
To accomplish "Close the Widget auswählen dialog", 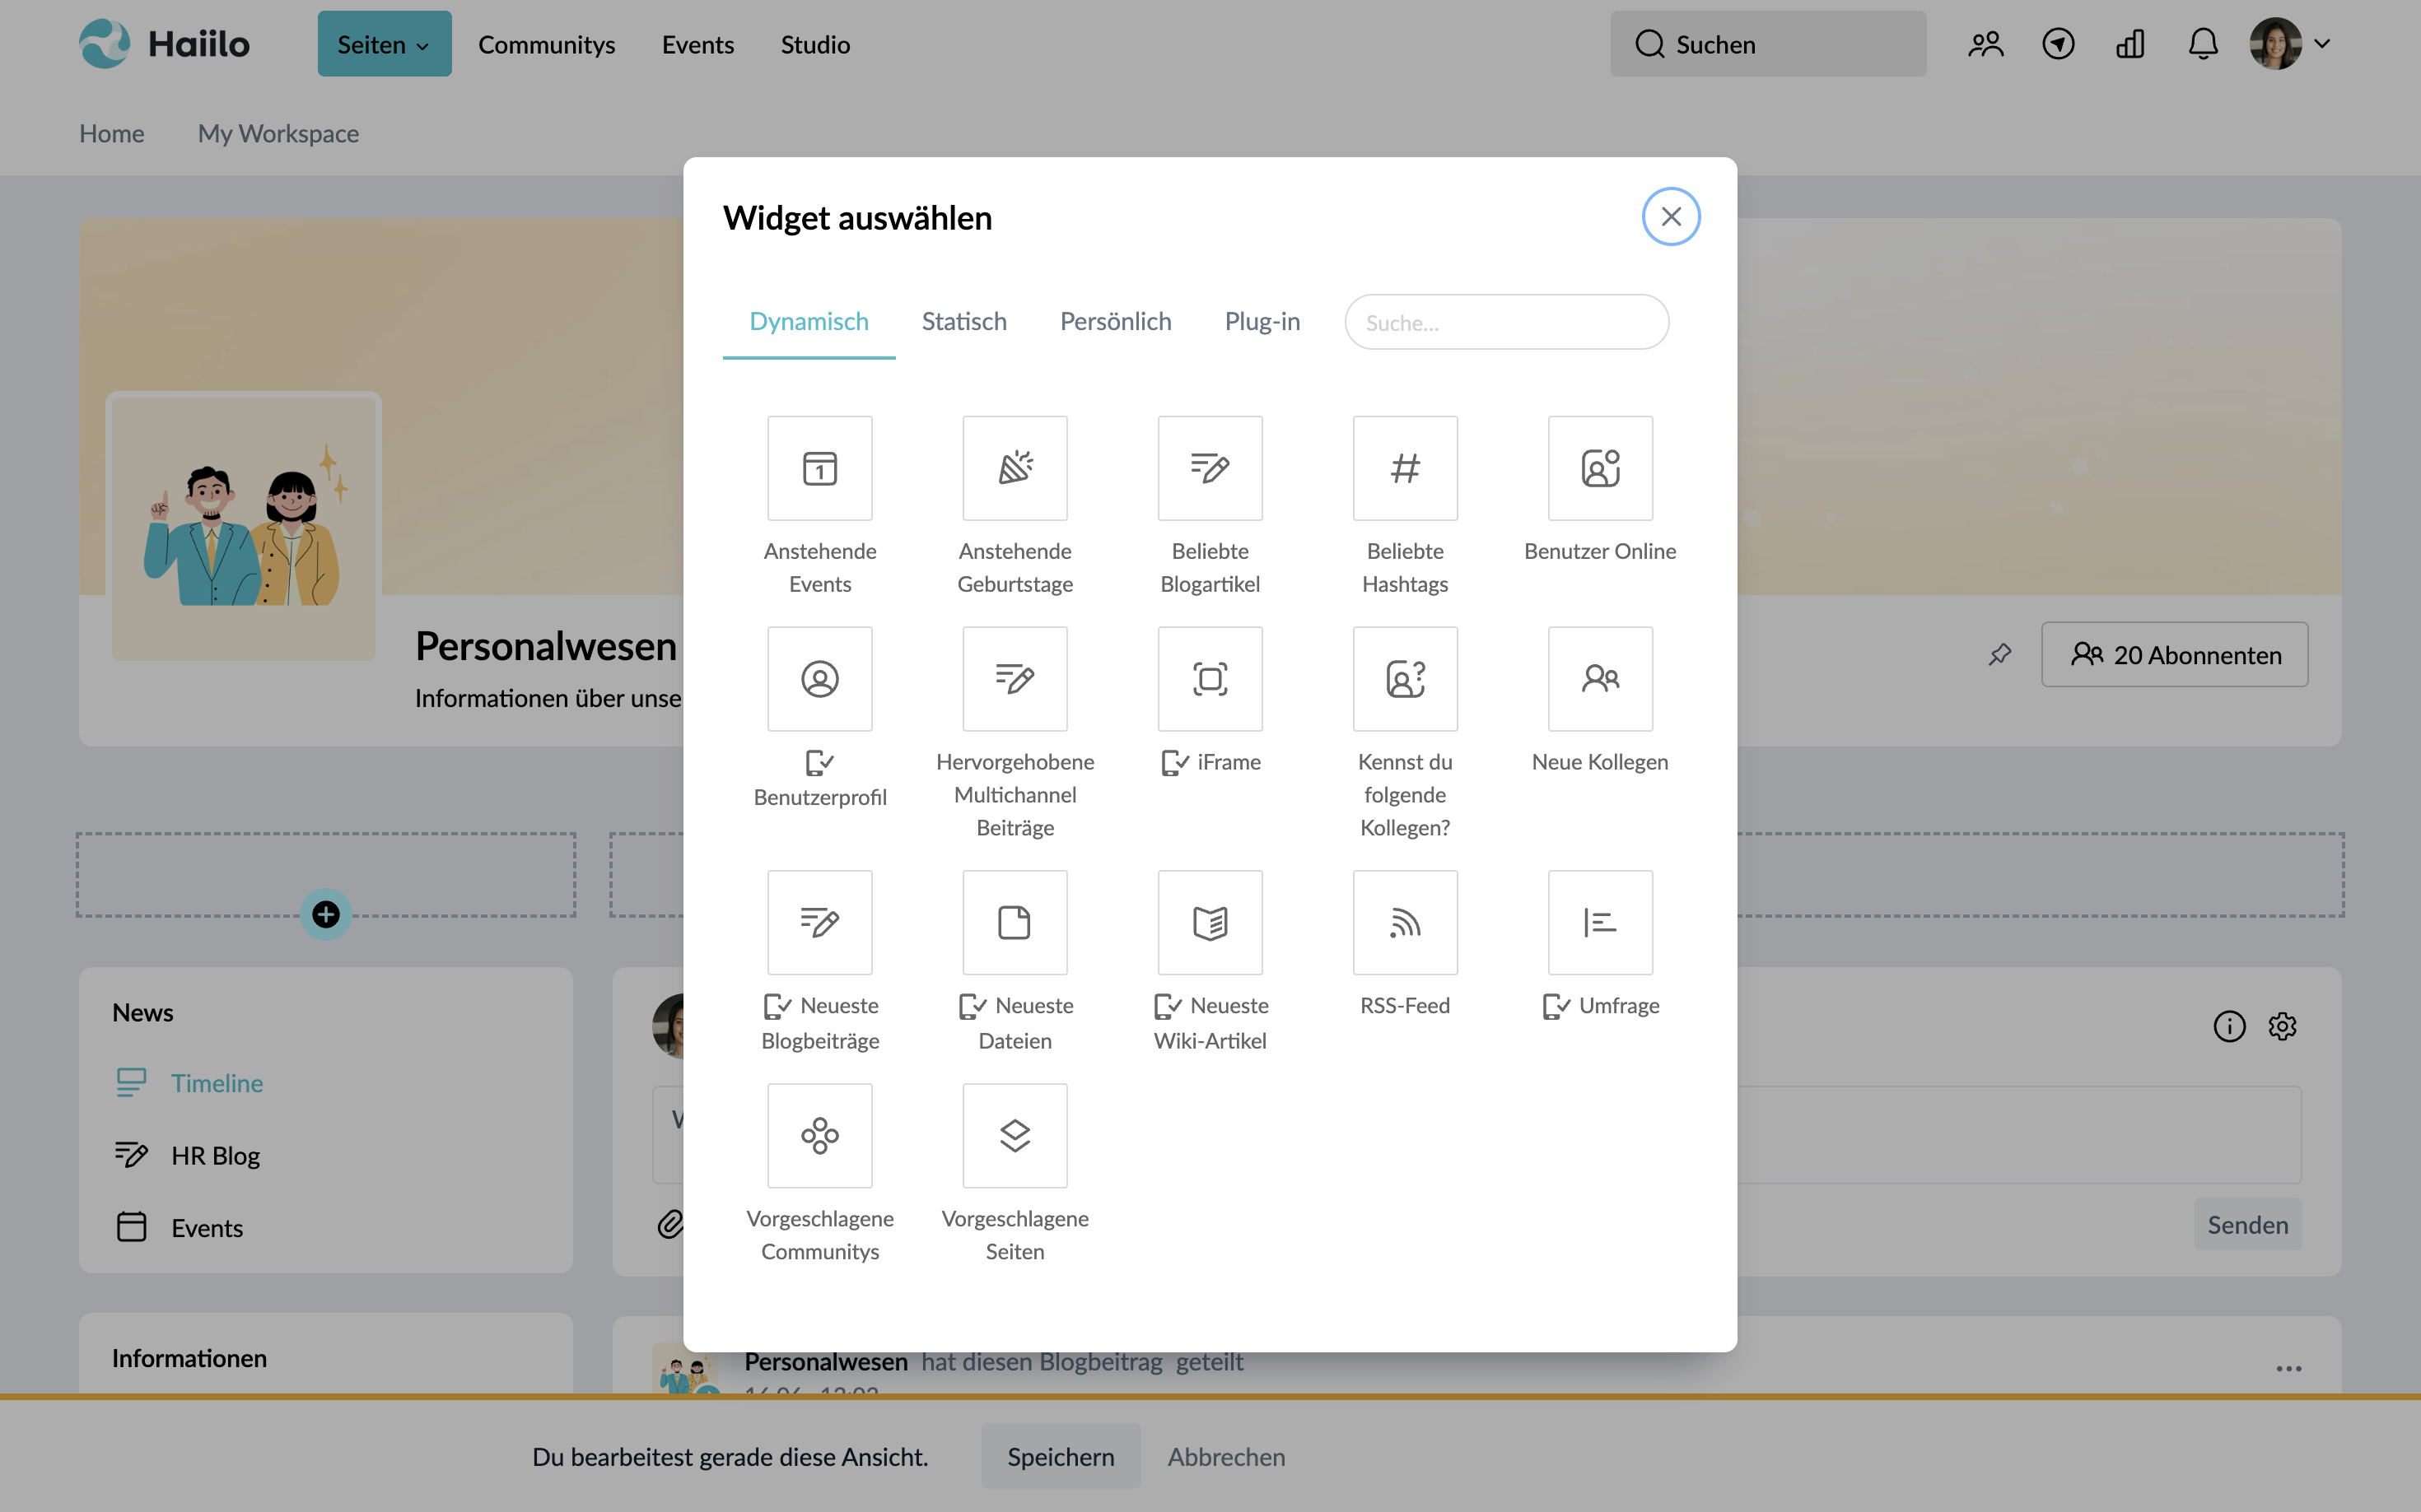I will 1671,216.
